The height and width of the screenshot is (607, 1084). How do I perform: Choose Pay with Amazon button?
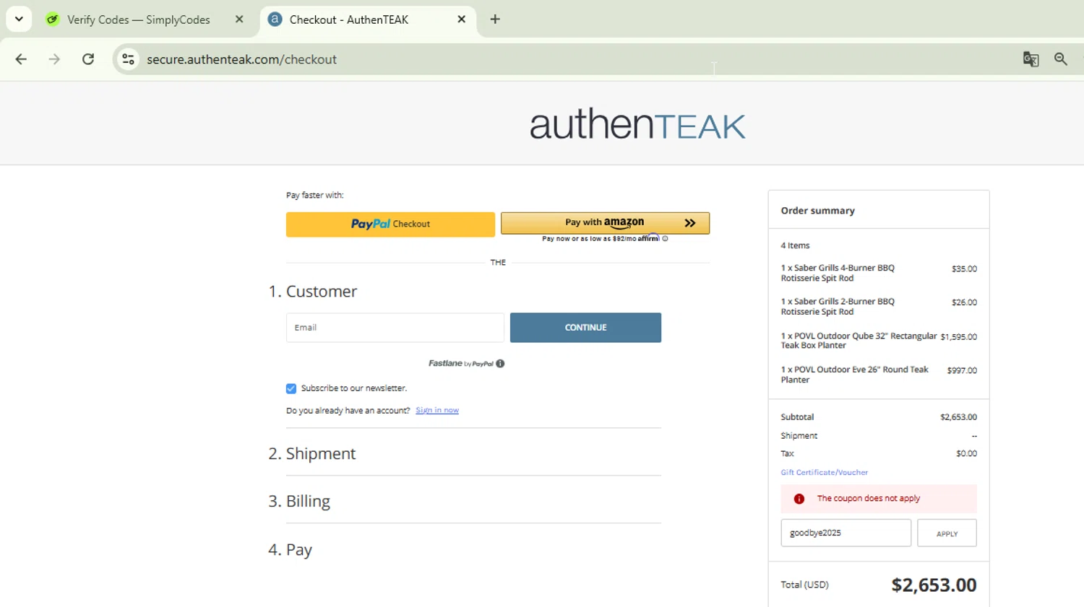click(605, 222)
